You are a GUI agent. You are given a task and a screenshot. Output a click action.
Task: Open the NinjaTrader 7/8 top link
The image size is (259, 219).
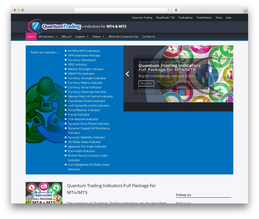[165, 18]
